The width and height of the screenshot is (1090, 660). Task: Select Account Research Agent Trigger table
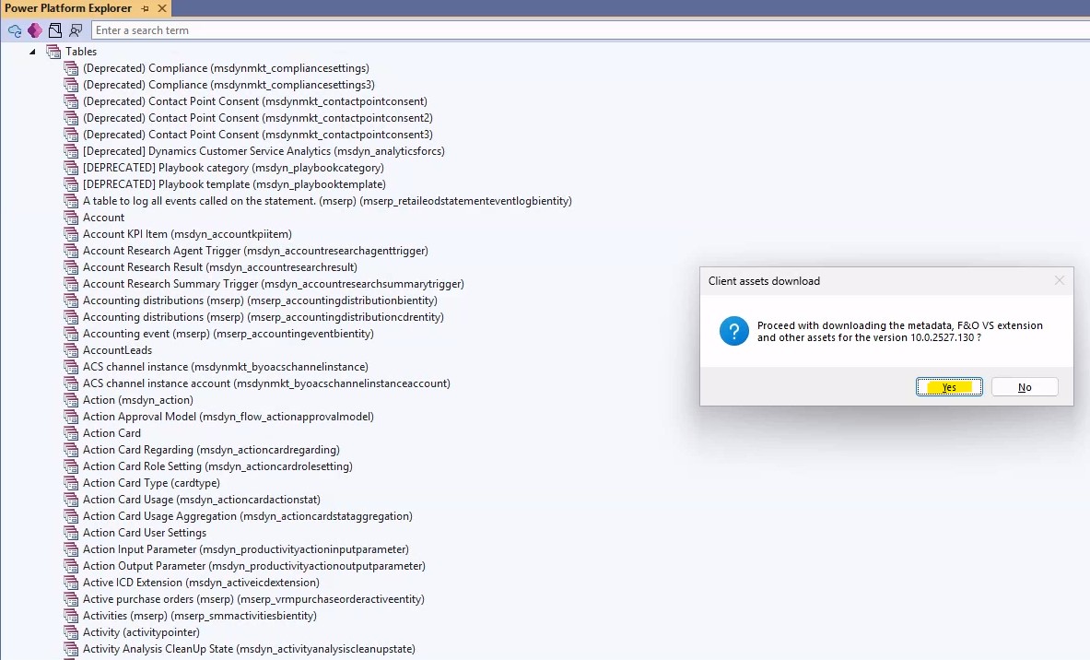tap(255, 251)
